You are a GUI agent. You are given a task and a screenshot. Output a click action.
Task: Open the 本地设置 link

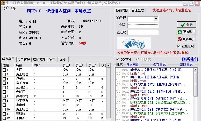point(83,11)
